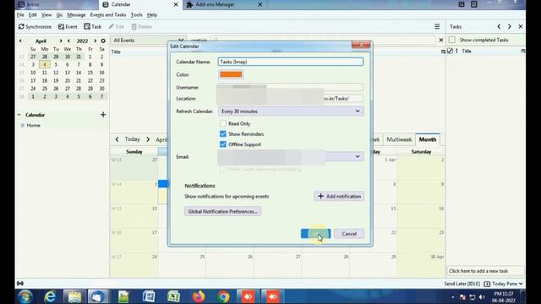Close the Add-ons Manager tab

tap(260, 4)
